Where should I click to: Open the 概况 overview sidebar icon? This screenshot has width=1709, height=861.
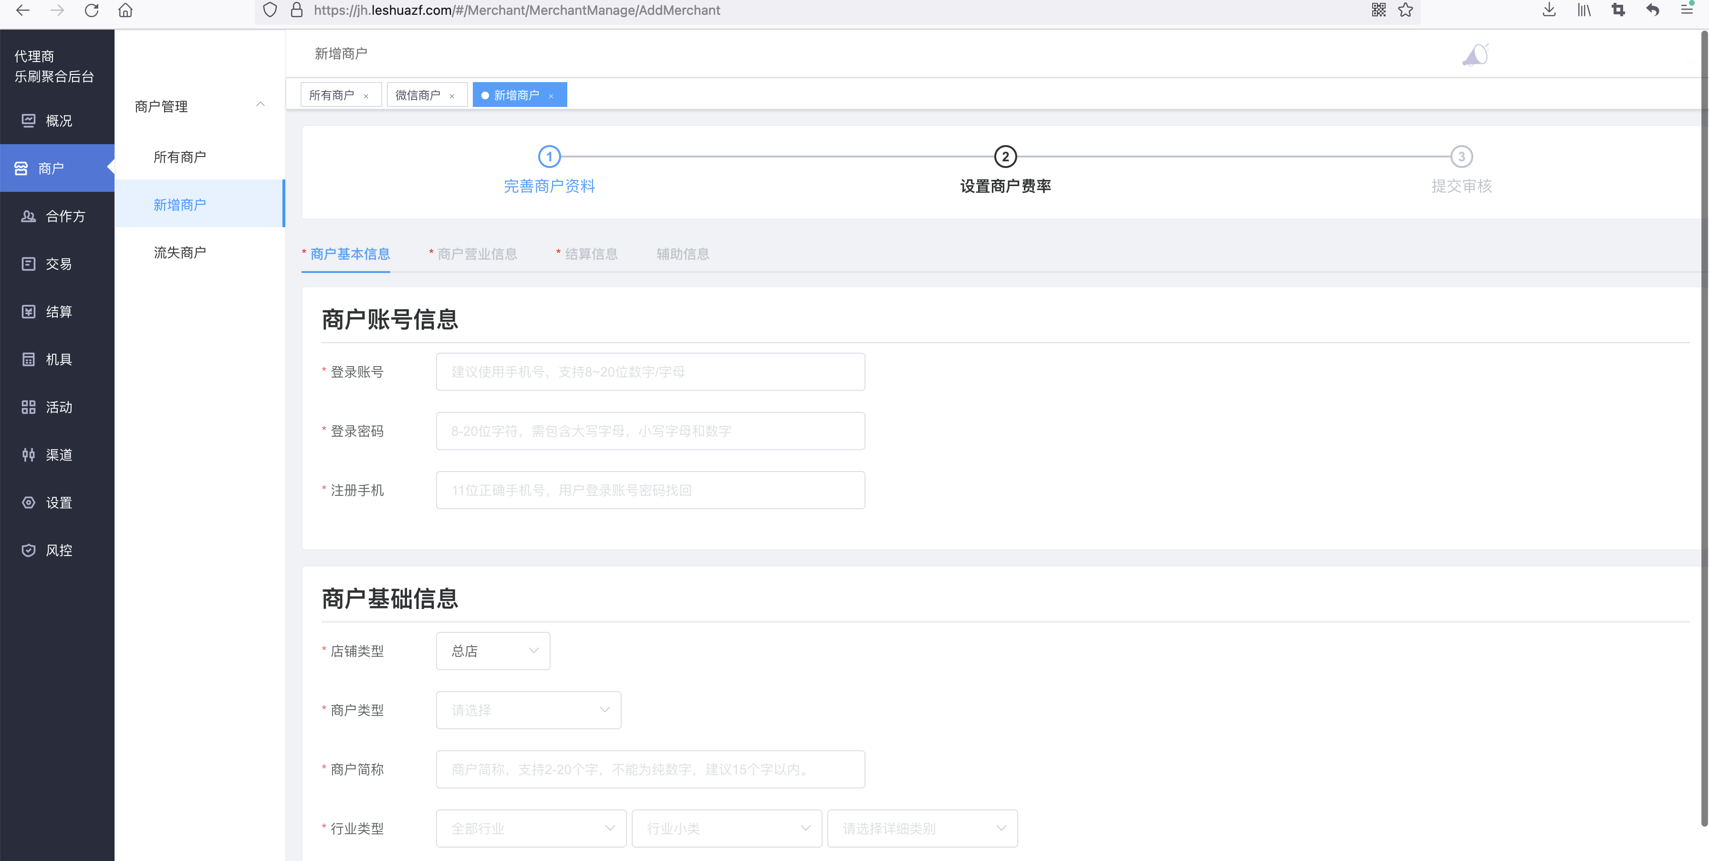click(x=29, y=120)
